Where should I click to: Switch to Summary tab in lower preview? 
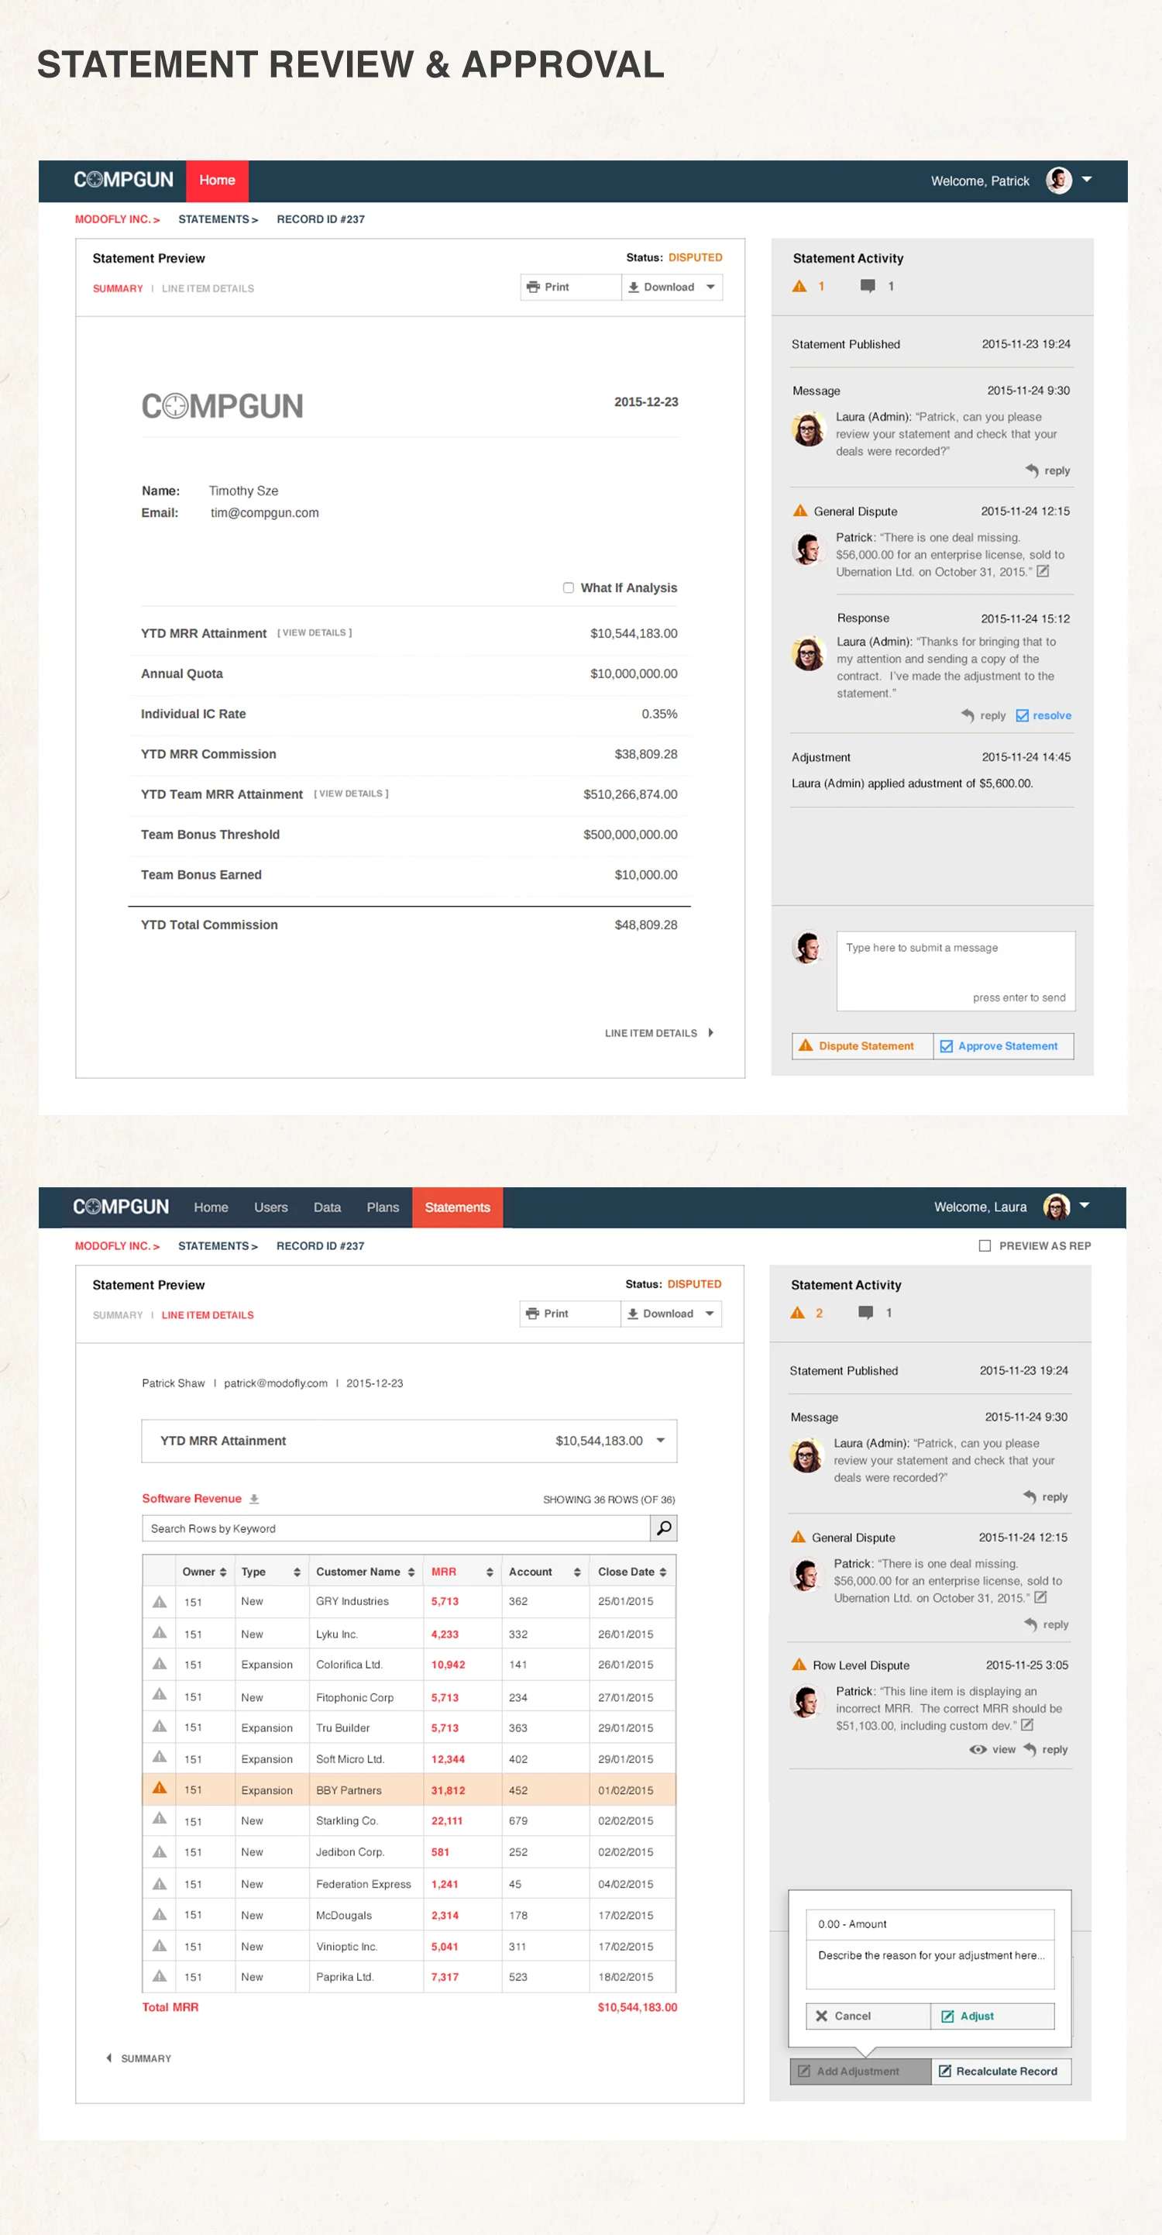(x=118, y=1315)
